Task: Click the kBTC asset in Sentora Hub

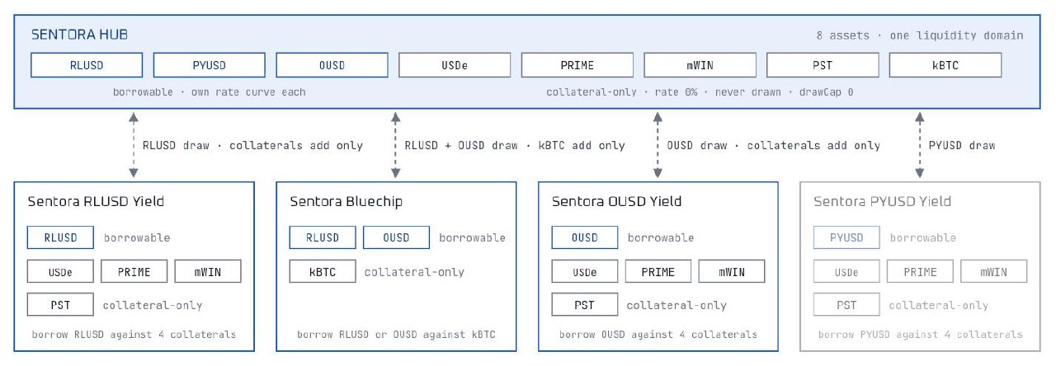Action: (945, 65)
